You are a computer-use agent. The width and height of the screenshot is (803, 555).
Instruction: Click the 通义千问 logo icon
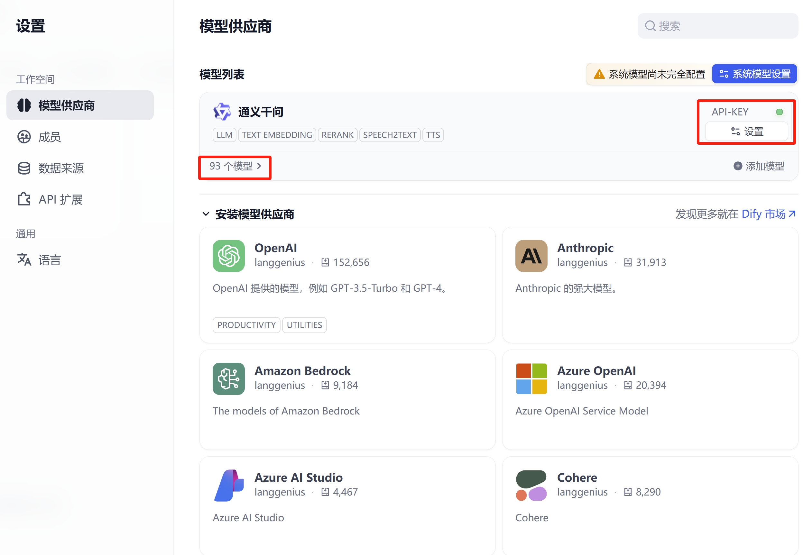click(x=222, y=112)
